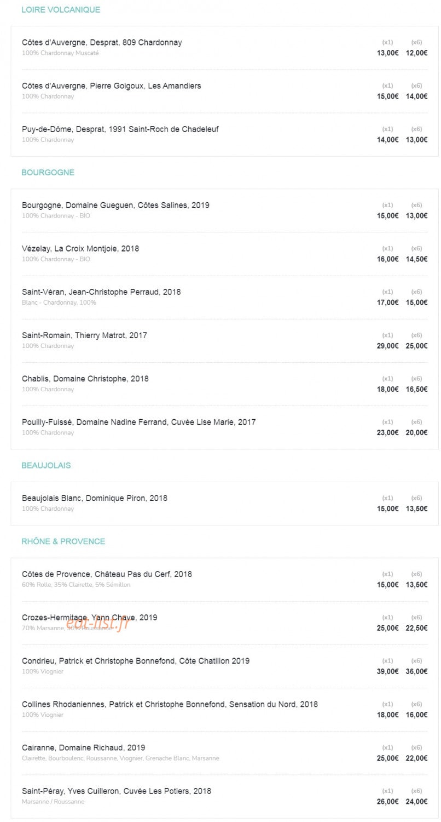Screen dimensions: 441x822
Task: Open the Rhône & Provence section heading
Action: pos(63,541)
